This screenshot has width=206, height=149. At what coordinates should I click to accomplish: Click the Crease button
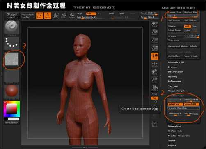click(175, 36)
